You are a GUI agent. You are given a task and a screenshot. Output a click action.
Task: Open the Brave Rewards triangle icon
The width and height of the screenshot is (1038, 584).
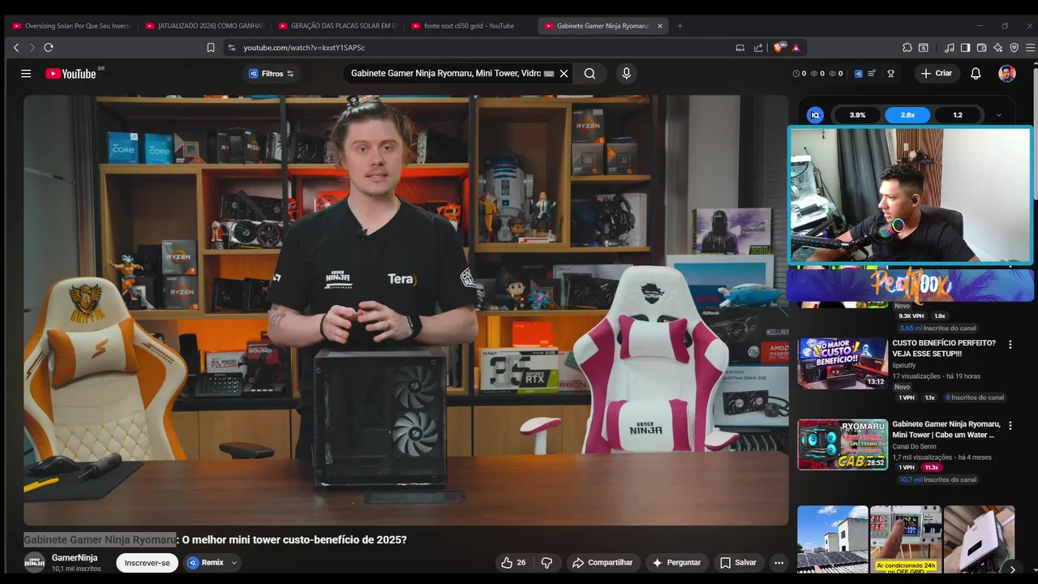click(x=796, y=48)
